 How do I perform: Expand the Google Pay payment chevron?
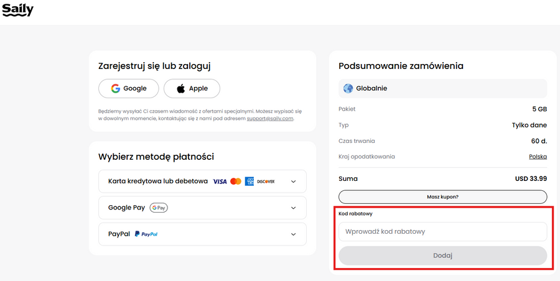pyautogui.click(x=294, y=208)
